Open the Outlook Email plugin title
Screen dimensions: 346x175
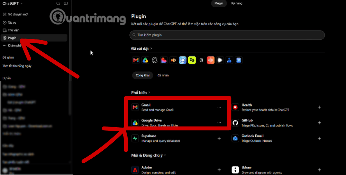253,136
